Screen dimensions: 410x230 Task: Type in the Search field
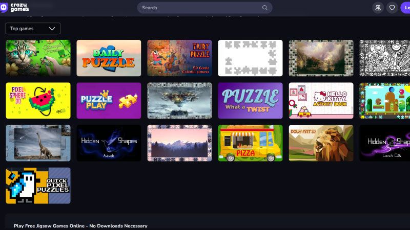pyautogui.click(x=200, y=8)
